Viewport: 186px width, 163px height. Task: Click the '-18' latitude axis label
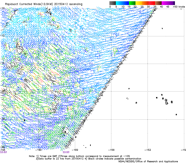coord(2,119)
